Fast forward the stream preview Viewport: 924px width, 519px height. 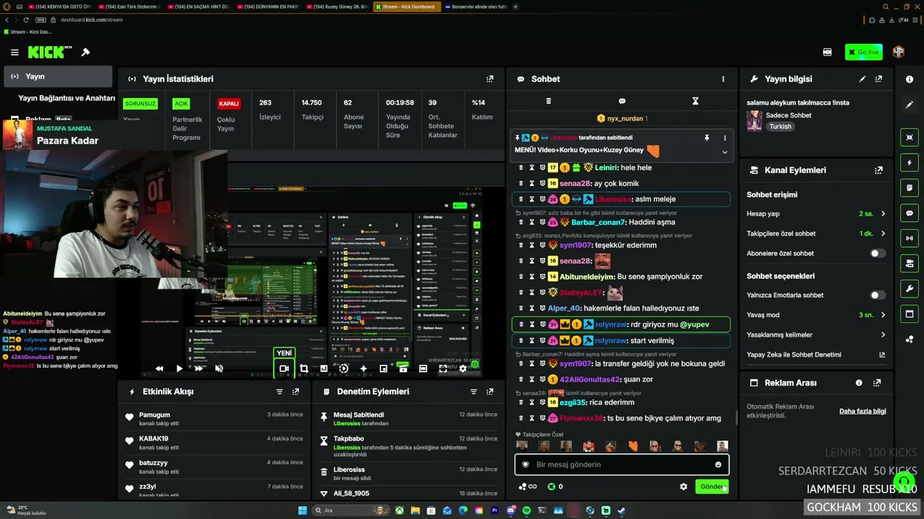(x=199, y=368)
